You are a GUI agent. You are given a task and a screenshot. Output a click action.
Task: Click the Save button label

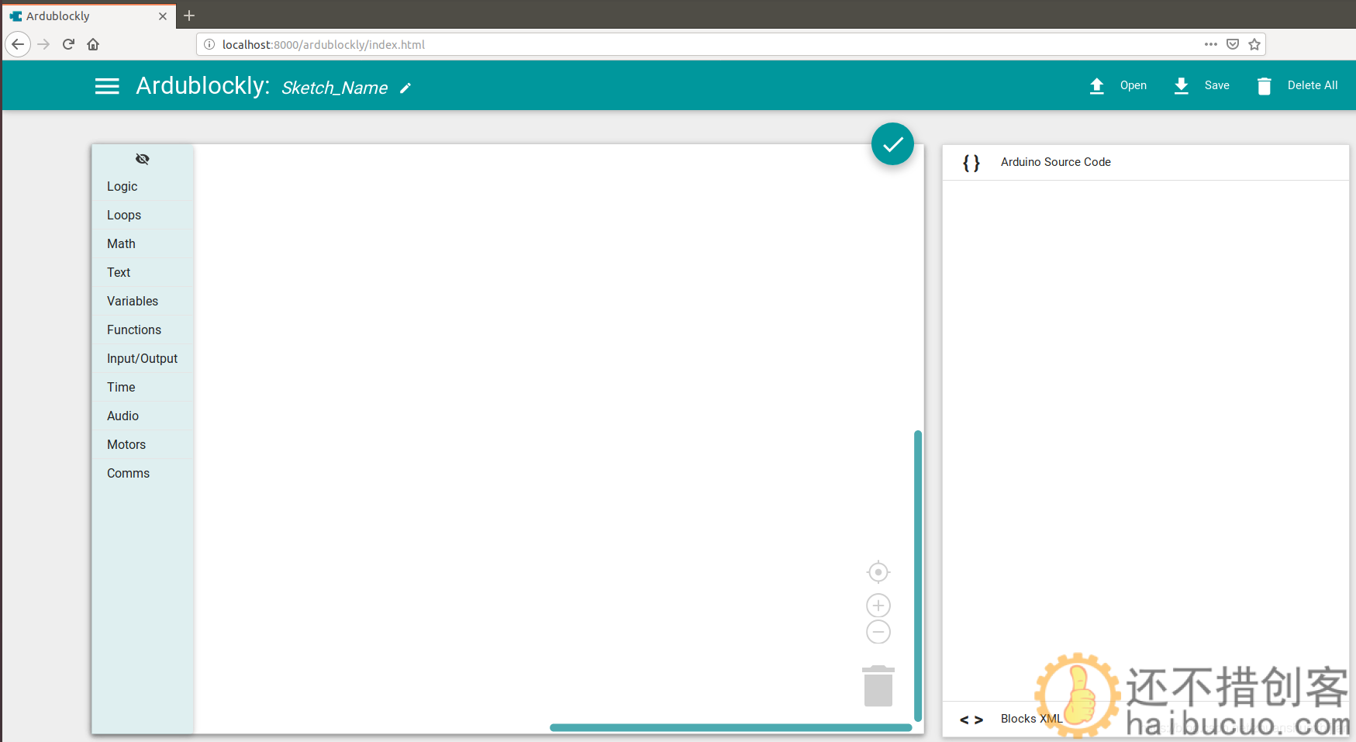[1216, 85]
